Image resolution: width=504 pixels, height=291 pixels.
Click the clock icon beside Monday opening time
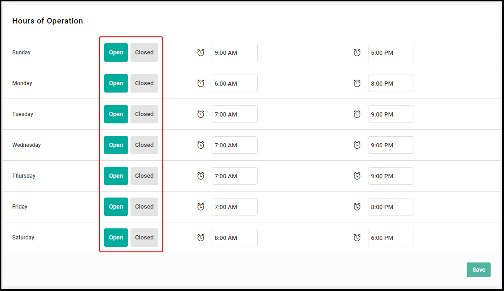(x=201, y=83)
